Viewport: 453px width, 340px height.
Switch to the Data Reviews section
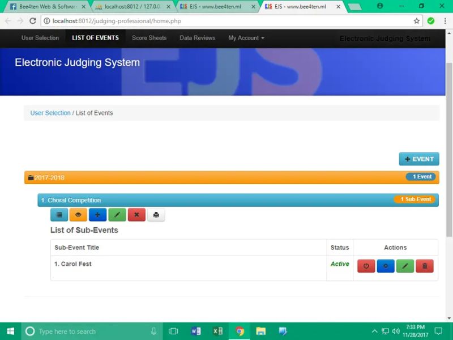point(196,38)
